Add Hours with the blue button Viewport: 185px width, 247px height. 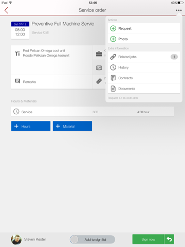click(x=31, y=126)
